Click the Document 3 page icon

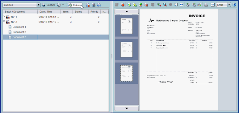coord(10,37)
